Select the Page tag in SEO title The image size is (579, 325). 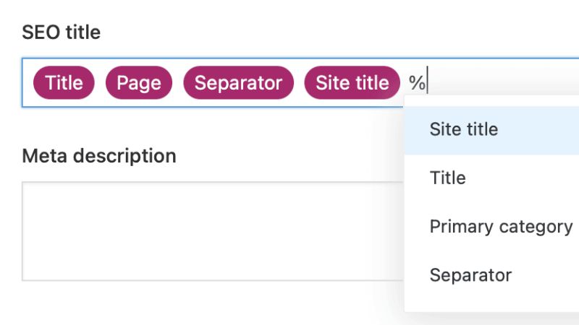pos(138,83)
